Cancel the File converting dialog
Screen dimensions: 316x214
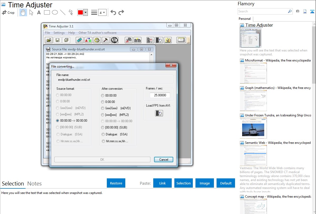click(164, 160)
